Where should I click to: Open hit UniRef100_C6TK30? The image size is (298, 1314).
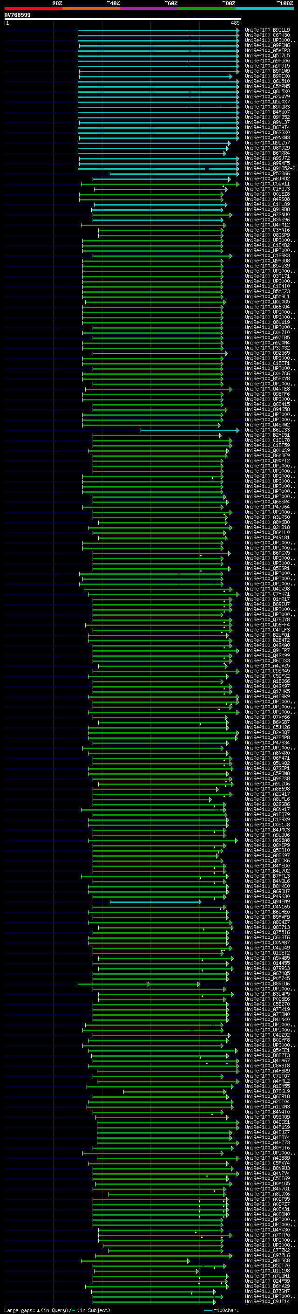(267, 35)
